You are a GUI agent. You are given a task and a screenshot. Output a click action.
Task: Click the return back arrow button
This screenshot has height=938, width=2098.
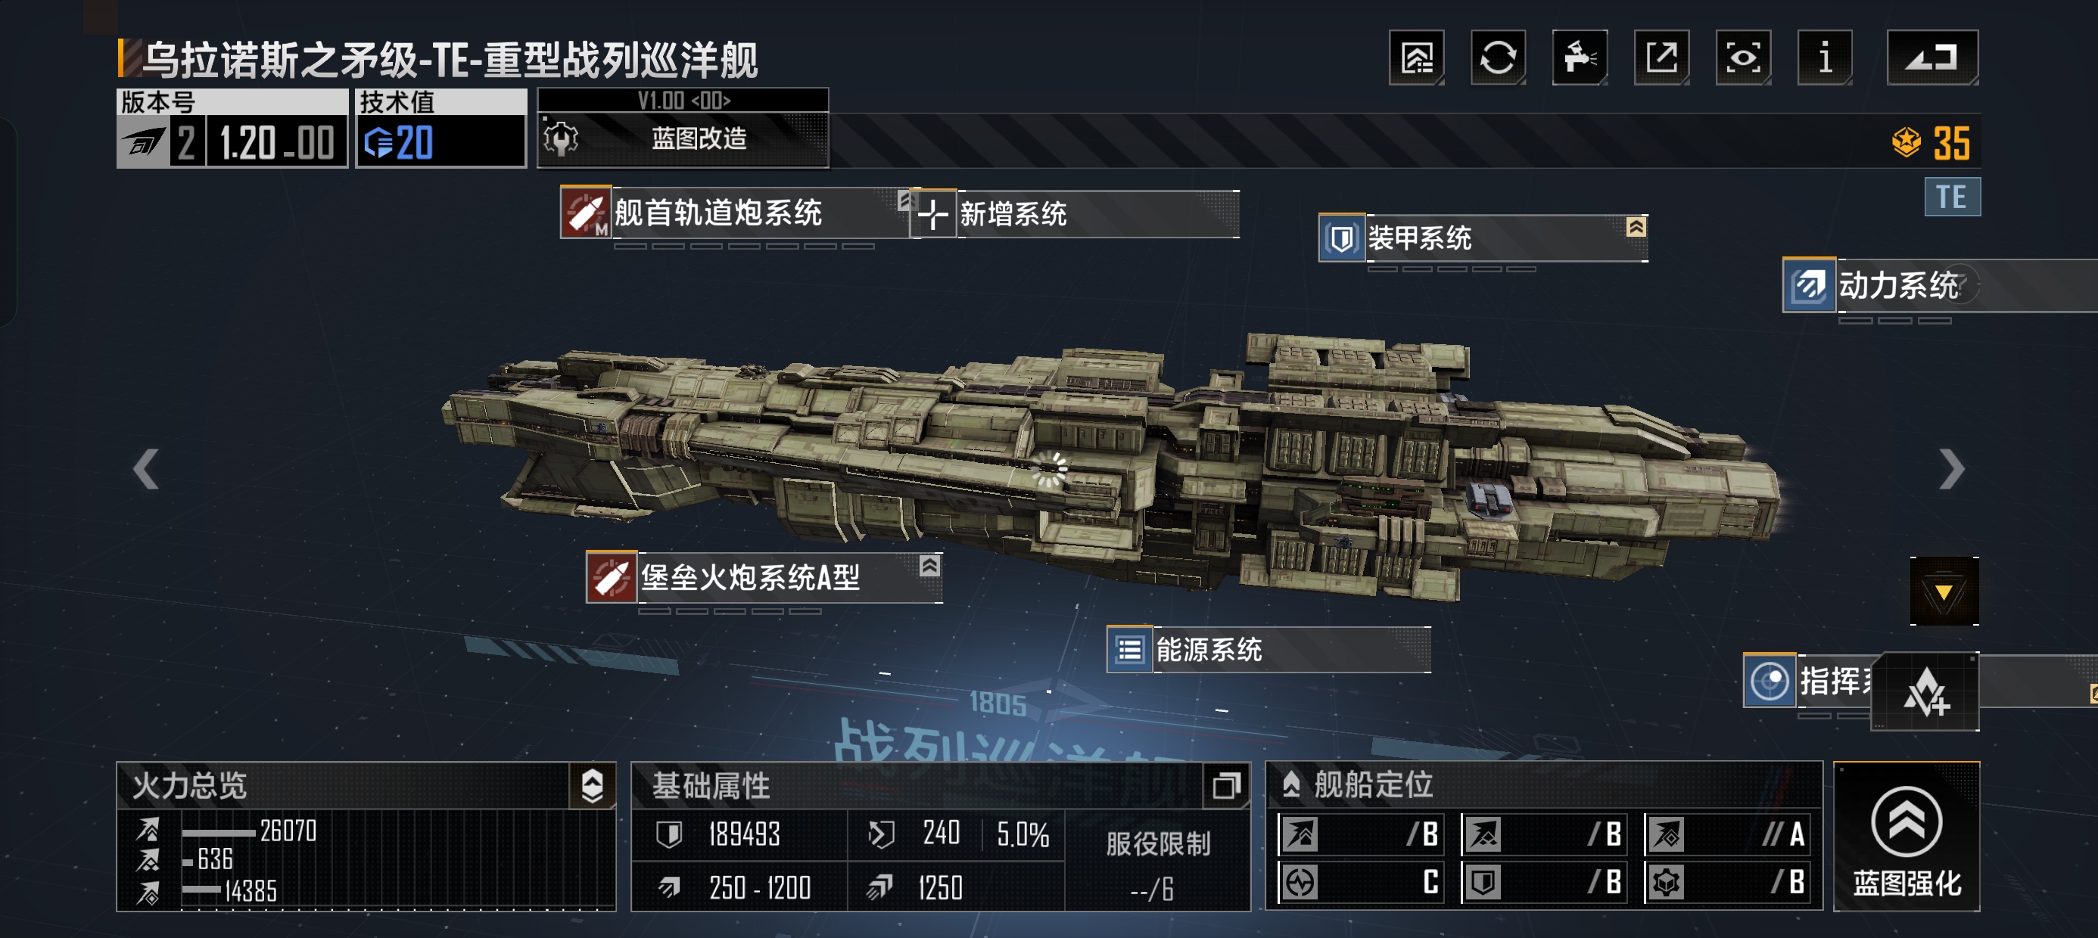(x=1933, y=57)
